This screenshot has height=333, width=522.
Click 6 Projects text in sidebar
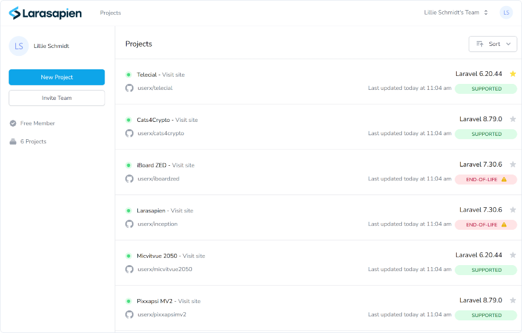[x=33, y=142]
